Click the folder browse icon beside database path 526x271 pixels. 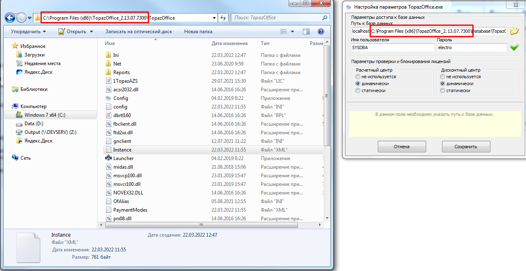pyautogui.click(x=514, y=31)
